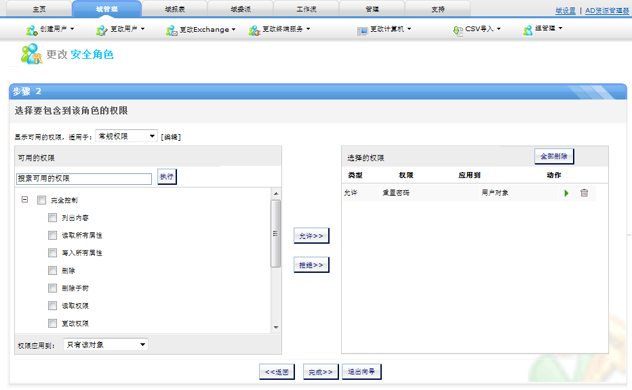Open the 域报表 tab

point(174,9)
